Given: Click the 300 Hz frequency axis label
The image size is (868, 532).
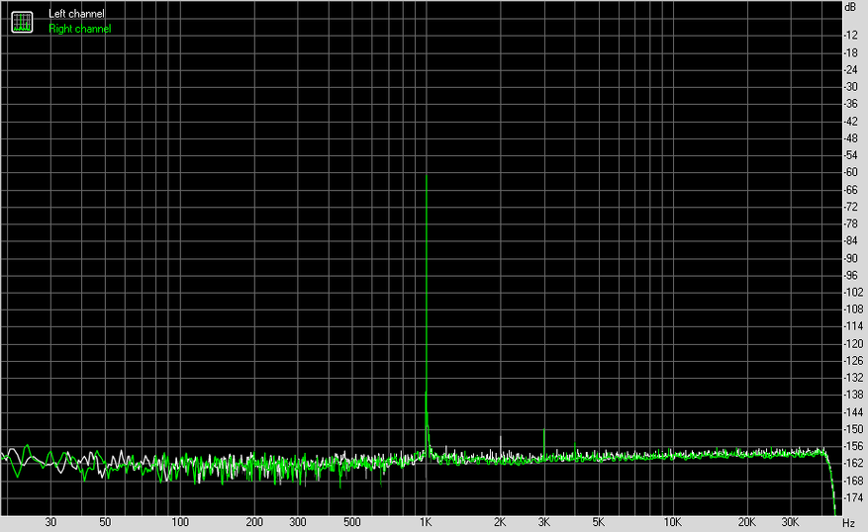Looking at the screenshot, I should coord(298,522).
